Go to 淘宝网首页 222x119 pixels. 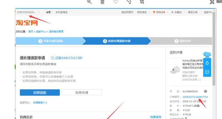tap(127, 12)
